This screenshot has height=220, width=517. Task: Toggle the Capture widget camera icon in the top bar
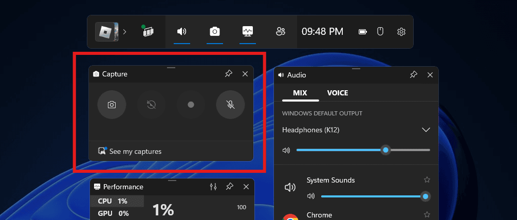pyautogui.click(x=215, y=32)
